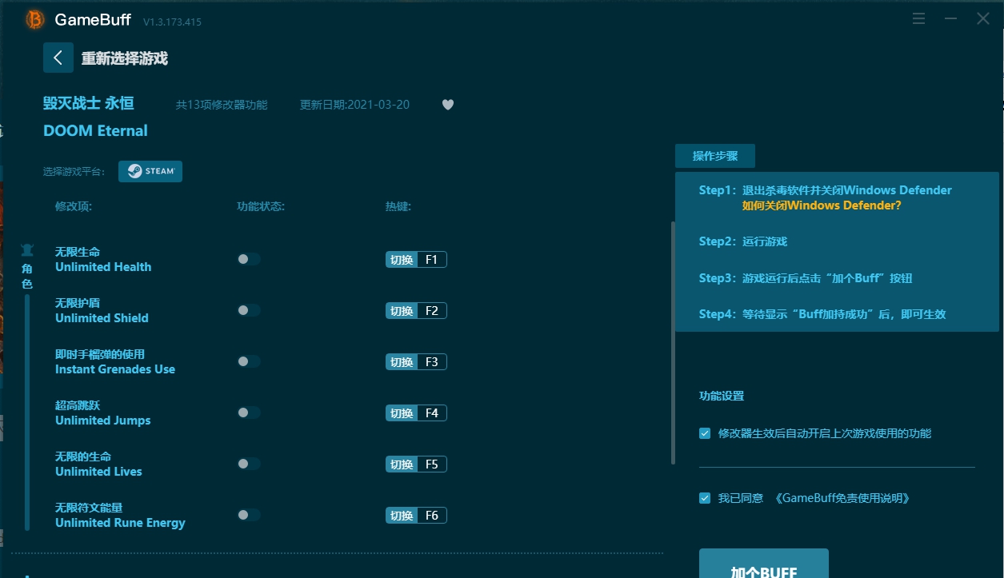
Task: Click the 共13项修改器功能 text
Action: (222, 105)
